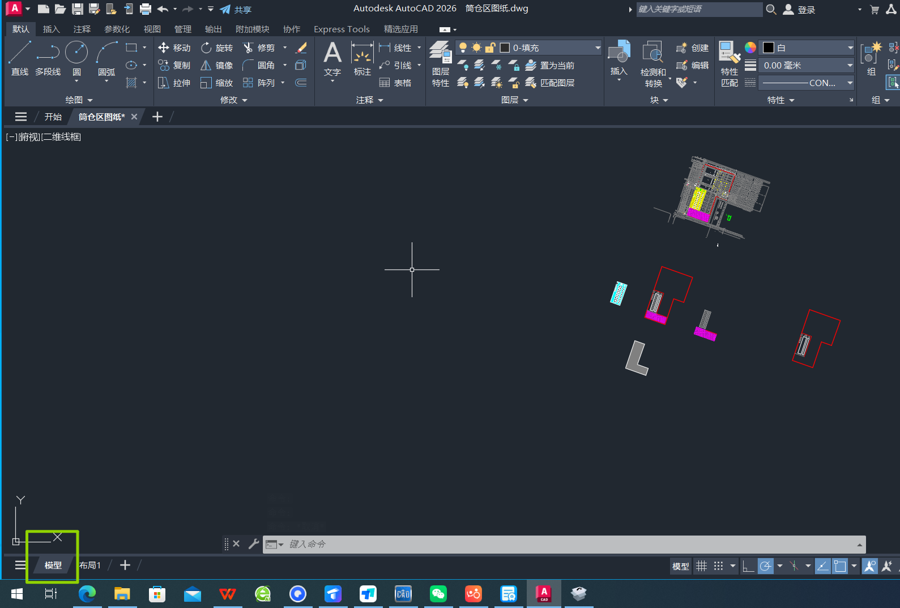Switch to the 布局1 layout tab
Image resolution: width=900 pixels, height=608 pixels.
pos(90,565)
